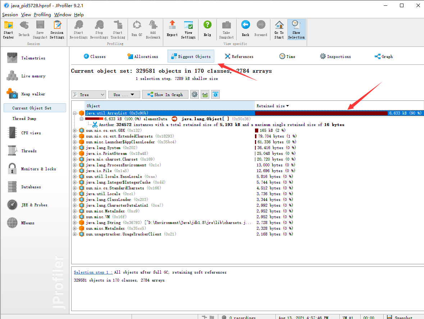Click the Go To Start home icon

(x=279, y=30)
